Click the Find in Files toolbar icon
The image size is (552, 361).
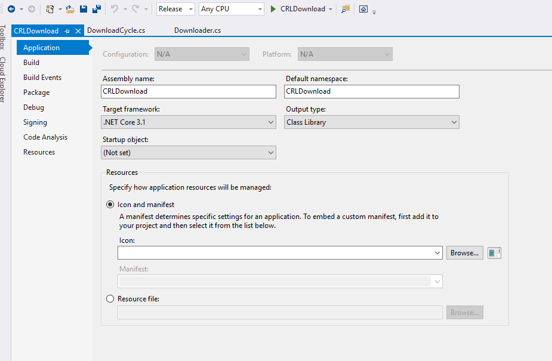(x=346, y=9)
